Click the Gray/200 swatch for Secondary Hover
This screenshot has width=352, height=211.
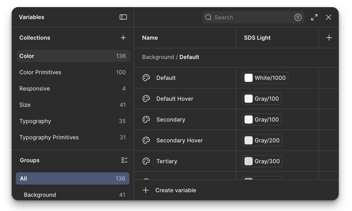(x=248, y=140)
